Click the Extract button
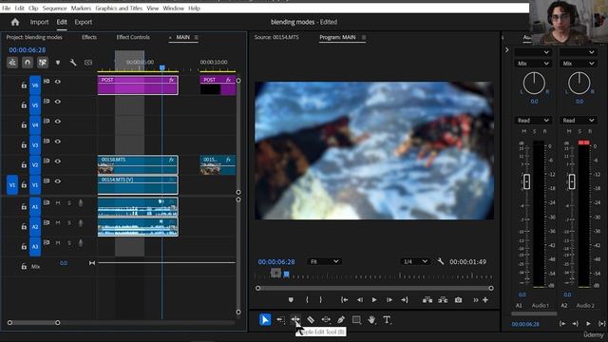608x342 pixels. tap(443, 300)
